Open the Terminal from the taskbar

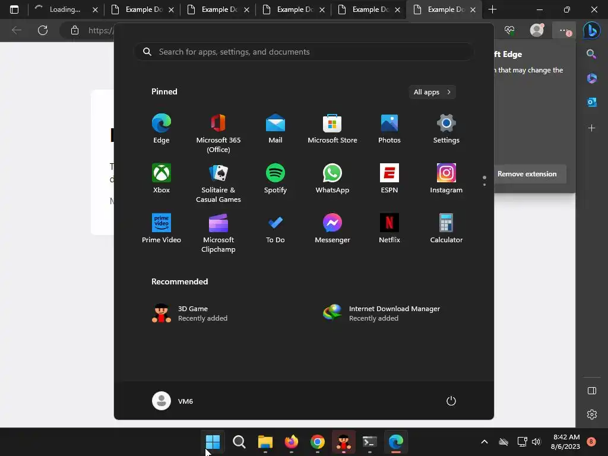point(369,442)
